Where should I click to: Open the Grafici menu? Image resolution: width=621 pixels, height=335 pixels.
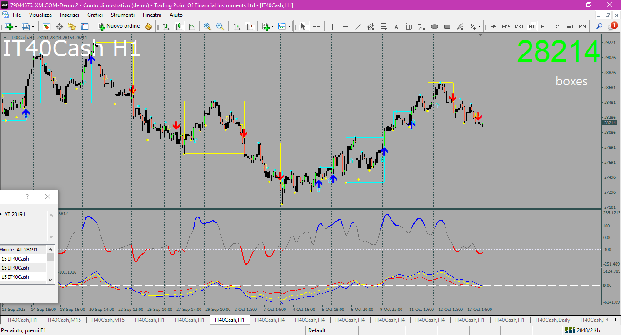[x=95, y=15]
